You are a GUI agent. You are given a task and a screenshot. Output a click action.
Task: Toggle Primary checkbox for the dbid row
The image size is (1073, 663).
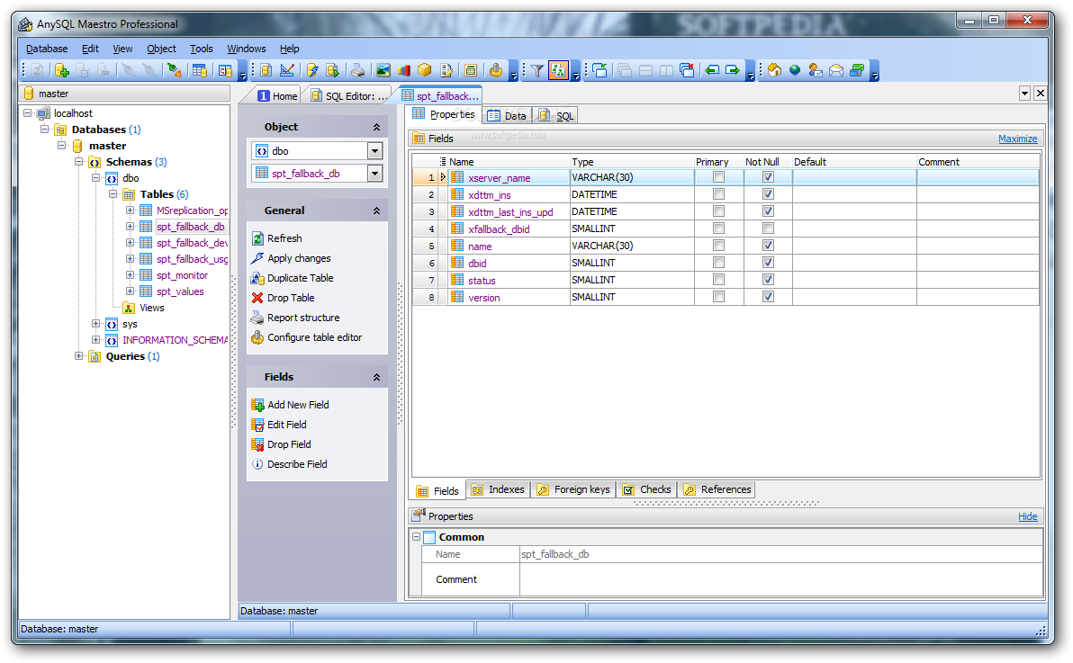718,263
